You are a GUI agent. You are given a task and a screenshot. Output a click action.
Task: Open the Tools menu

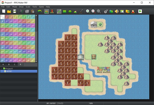point(35,7)
